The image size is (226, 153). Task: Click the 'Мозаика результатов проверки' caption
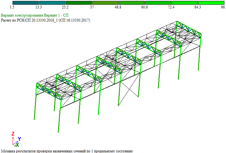coord(67,151)
